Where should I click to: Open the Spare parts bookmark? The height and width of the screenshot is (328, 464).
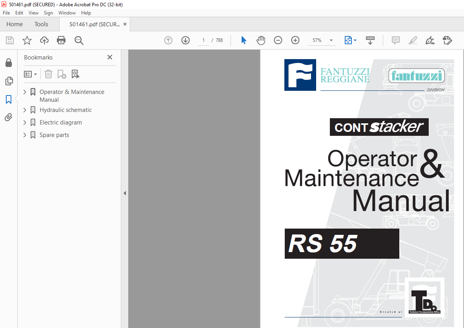tap(54, 135)
